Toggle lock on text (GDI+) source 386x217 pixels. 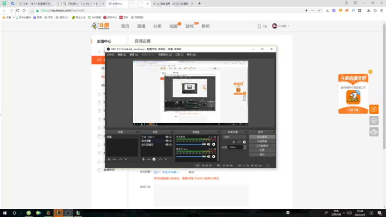tap(170, 137)
